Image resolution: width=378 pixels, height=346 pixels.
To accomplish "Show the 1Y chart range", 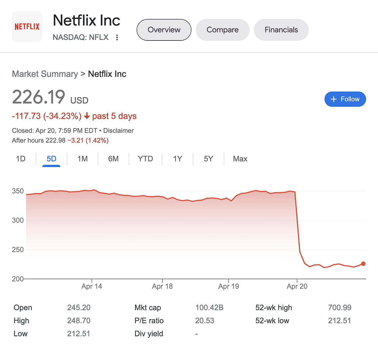I will click(x=177, y=159).
